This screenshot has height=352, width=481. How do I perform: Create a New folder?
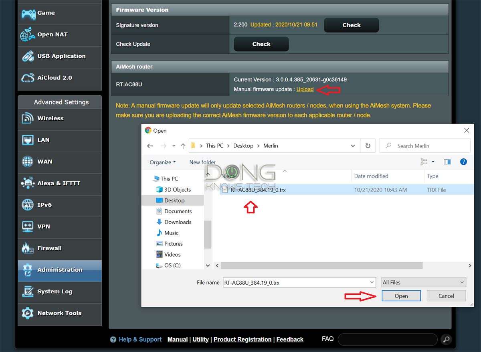coord(202,162)
